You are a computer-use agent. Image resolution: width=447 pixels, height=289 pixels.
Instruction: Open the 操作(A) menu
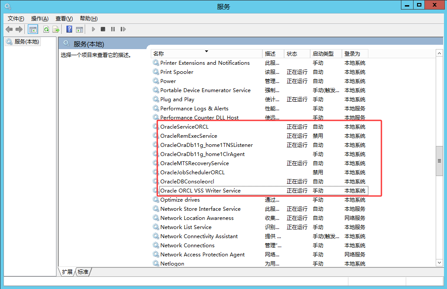click(x=40, y=19)
